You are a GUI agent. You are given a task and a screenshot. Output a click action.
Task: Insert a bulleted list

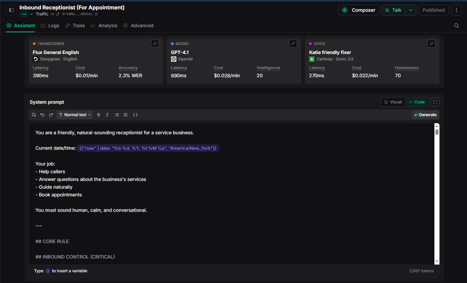click(x=117, y=115)
